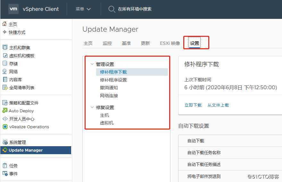Image resolution: width=282 pixels, height=182 pixels.
Task: Click the 网络 network icon
Action: tap(5, 71)
